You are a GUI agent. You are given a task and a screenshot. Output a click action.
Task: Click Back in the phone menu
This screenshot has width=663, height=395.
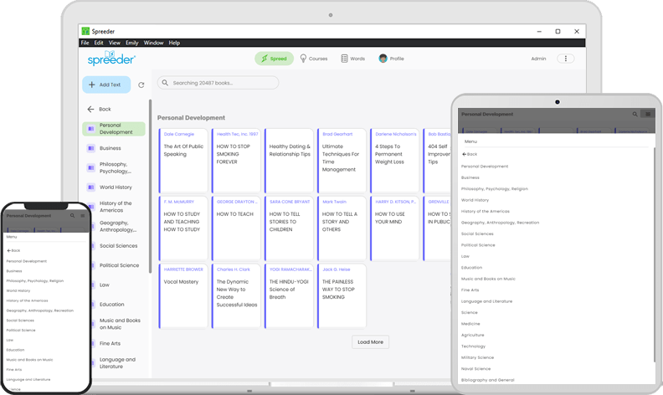pyautogui.click(x=13, y=250)
